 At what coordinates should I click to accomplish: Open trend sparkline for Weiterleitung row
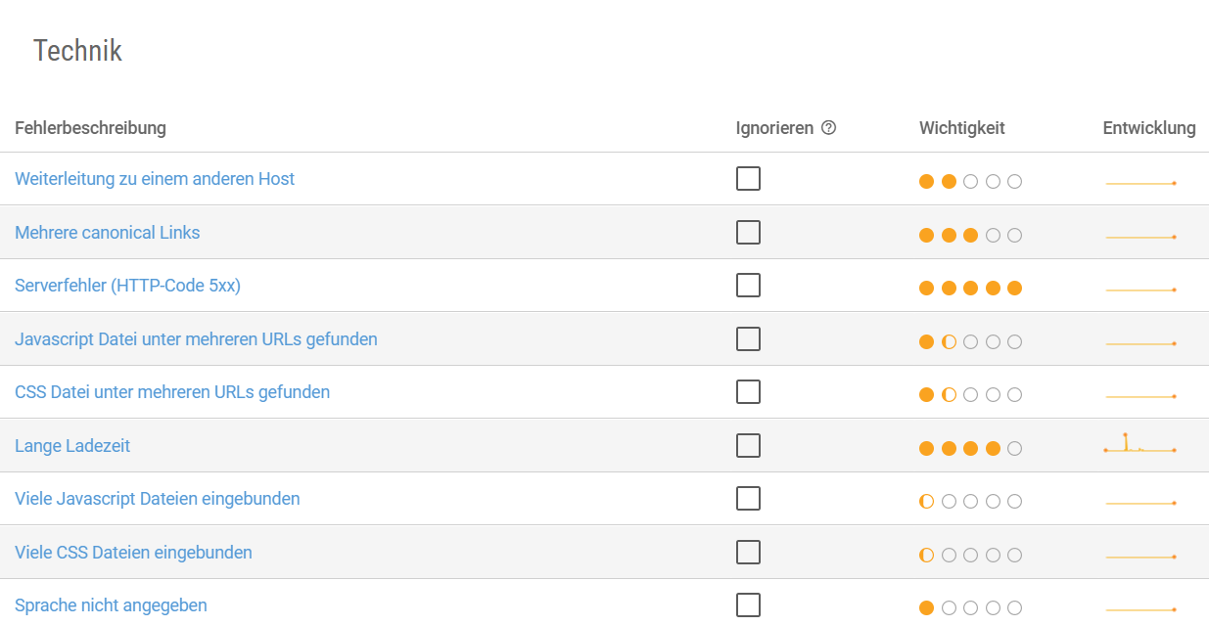pos(1140,183)
